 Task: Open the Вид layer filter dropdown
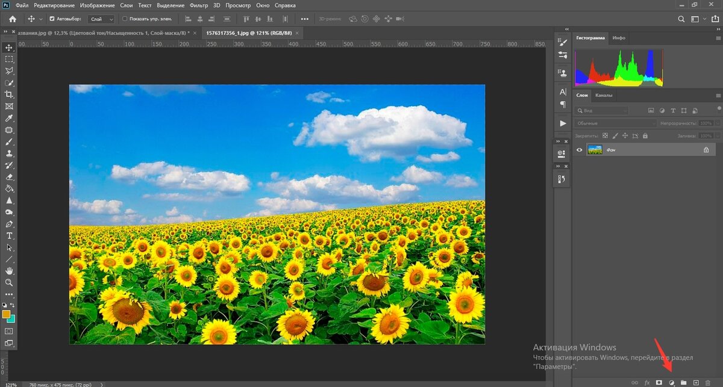click(x=601, y=111)
